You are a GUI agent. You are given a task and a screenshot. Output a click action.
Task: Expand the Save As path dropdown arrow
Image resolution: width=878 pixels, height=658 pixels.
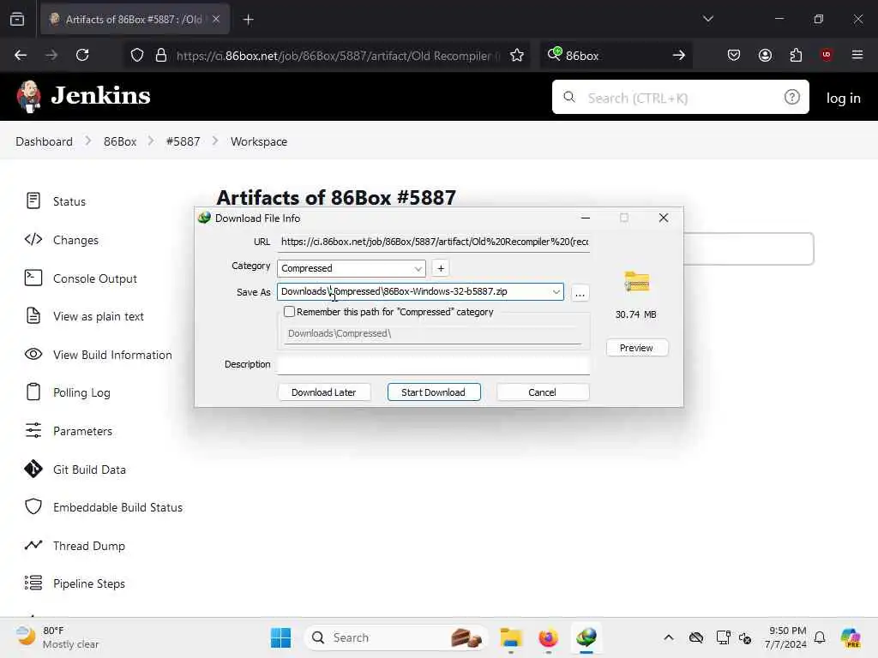point(556,291)
